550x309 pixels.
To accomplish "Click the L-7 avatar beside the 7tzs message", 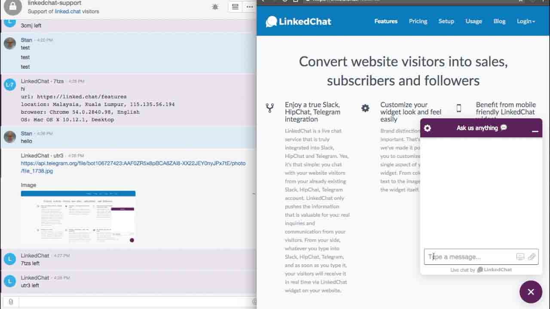I will pos(10,85).
